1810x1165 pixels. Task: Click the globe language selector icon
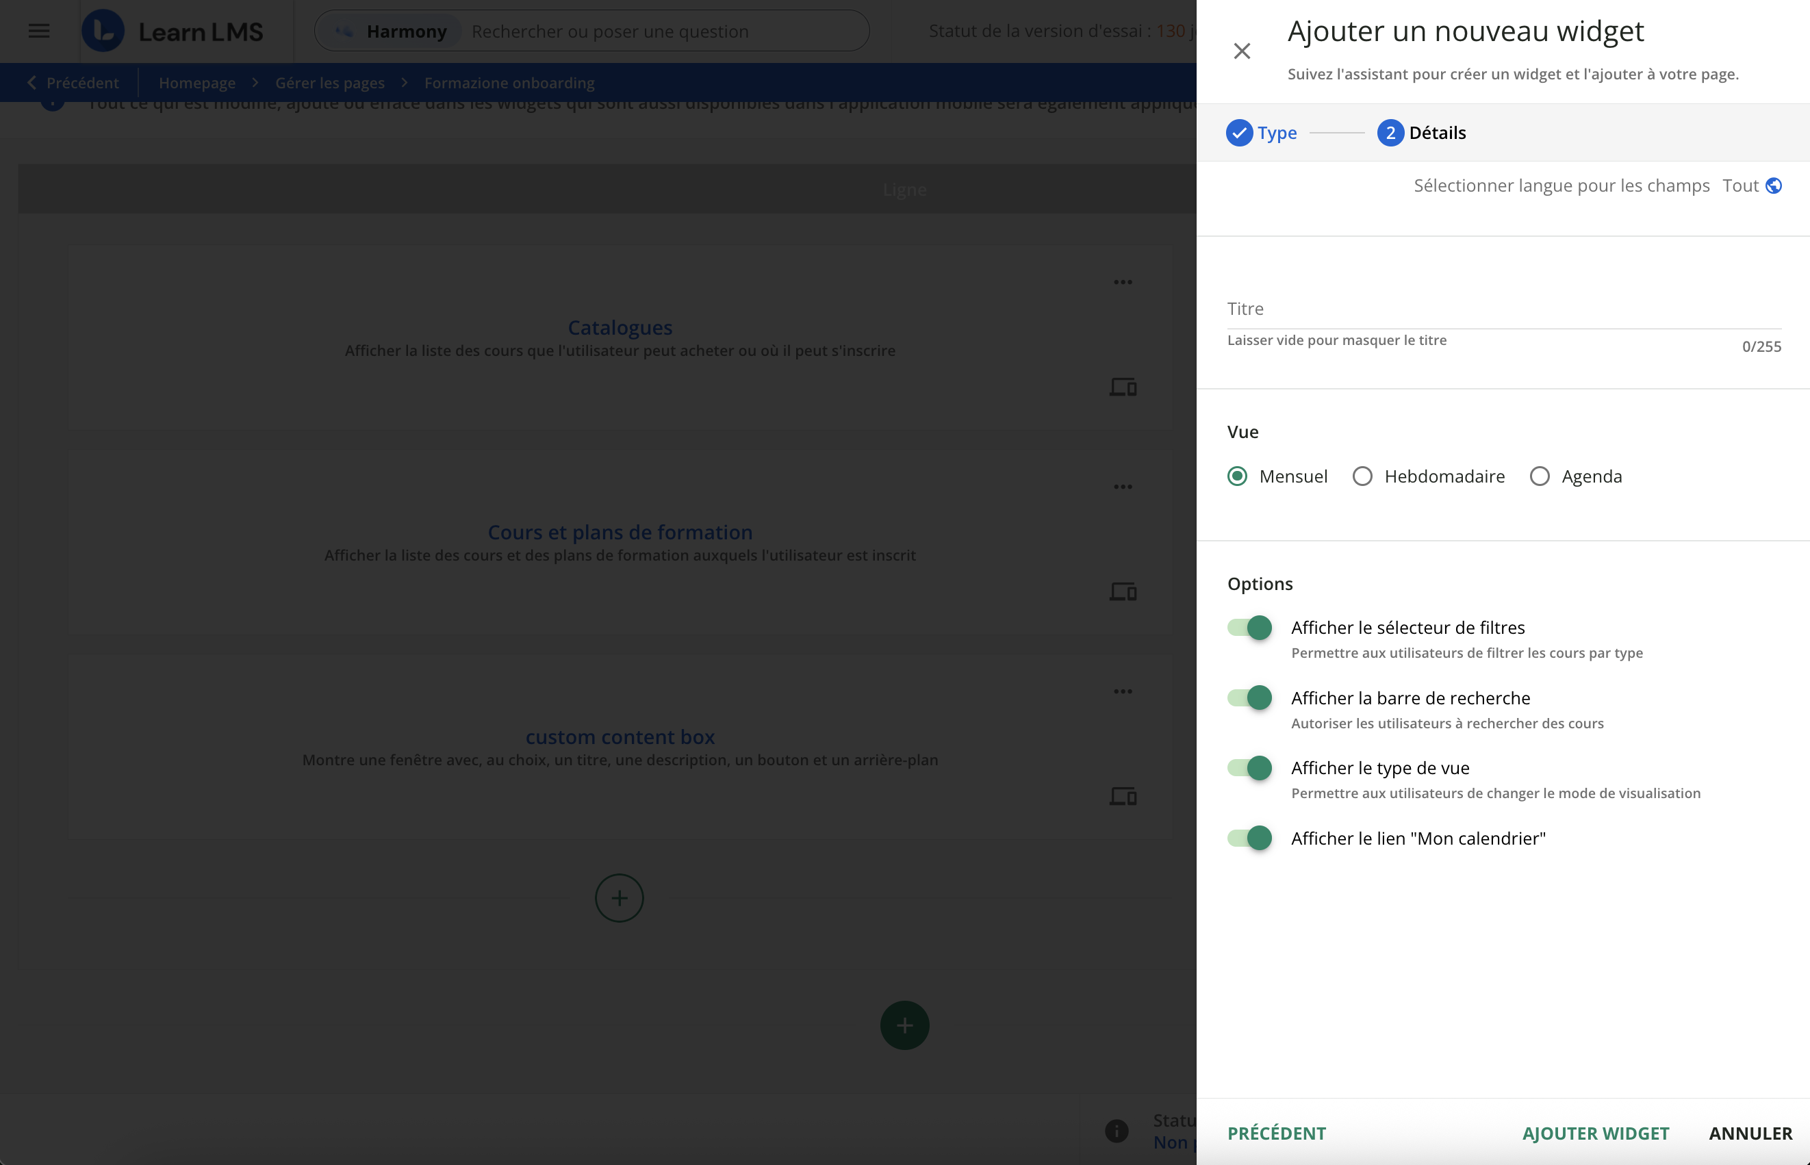[1773, 185]
